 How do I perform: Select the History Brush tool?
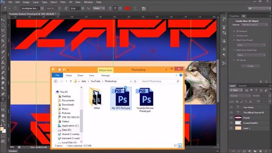(3, 68)
